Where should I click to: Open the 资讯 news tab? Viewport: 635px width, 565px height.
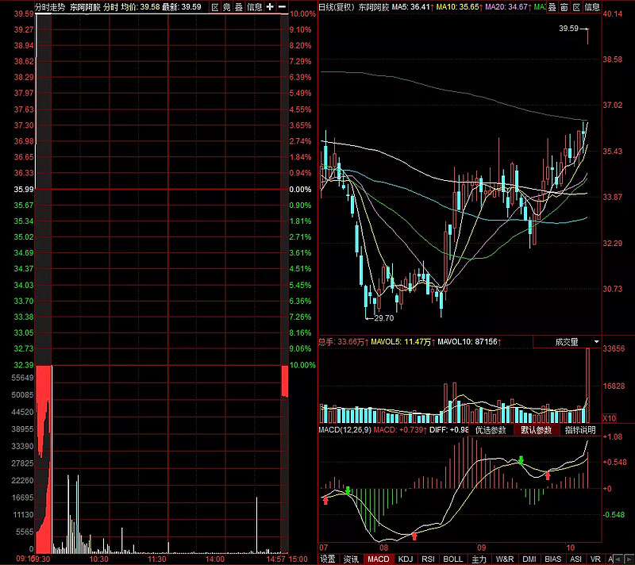coord(351,559)
